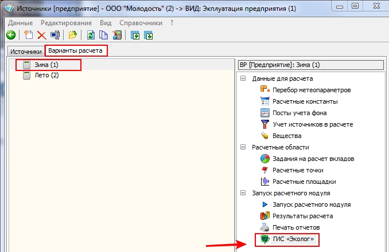Click the calculator icon in the toolbar

tap(117, 36)
